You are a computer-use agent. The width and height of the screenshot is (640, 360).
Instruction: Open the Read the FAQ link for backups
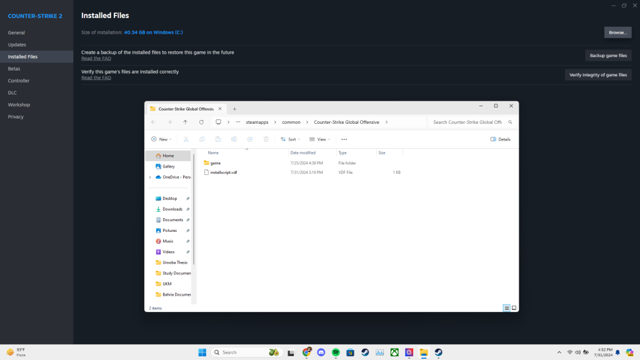click(96, 58)
